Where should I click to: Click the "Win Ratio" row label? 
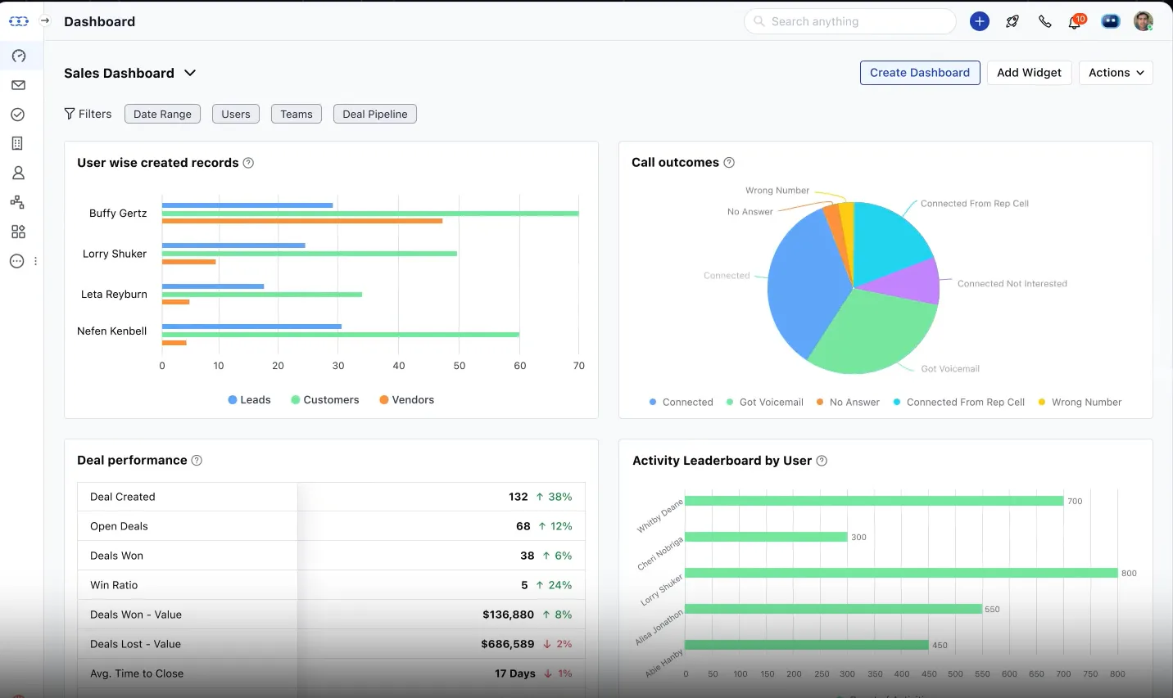pos(114,585)
